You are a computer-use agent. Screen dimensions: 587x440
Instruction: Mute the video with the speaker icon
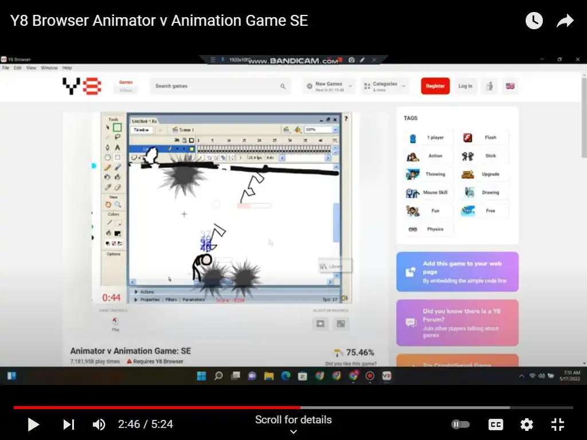pos(99,425)
